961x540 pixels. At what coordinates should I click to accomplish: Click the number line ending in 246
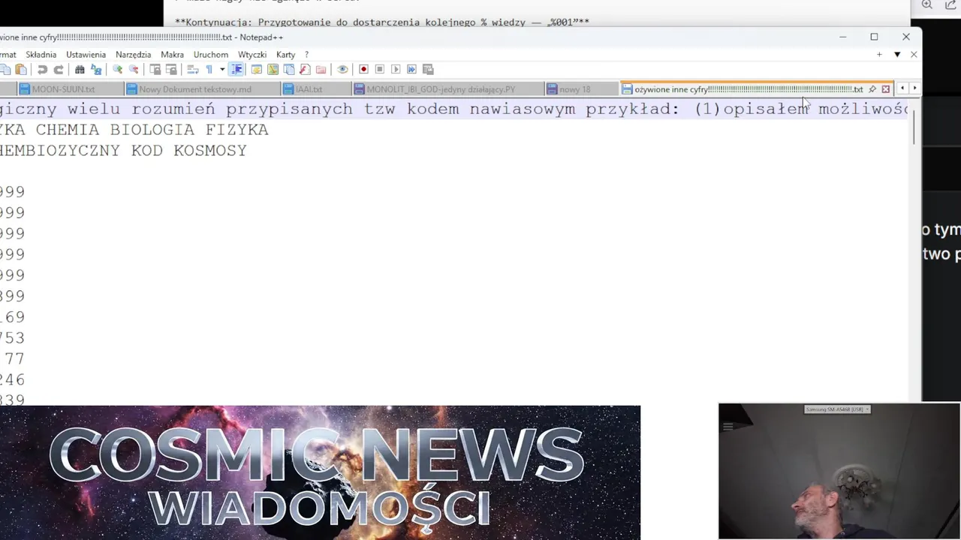[13, 380]
